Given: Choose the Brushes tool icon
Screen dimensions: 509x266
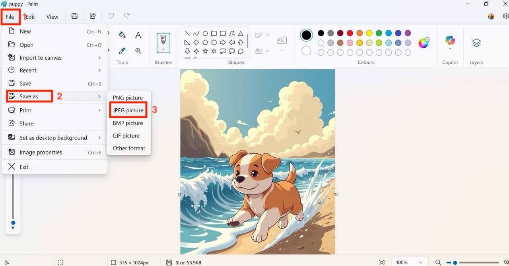Looking at the screenshot, I should click(x=163, y=40).
